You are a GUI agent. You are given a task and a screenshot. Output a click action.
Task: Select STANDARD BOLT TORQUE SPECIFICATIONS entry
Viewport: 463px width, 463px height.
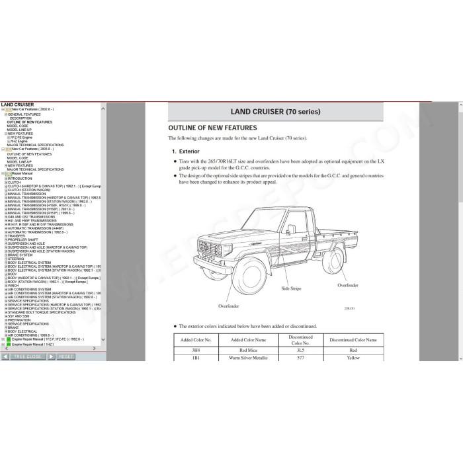coord(42,313)
